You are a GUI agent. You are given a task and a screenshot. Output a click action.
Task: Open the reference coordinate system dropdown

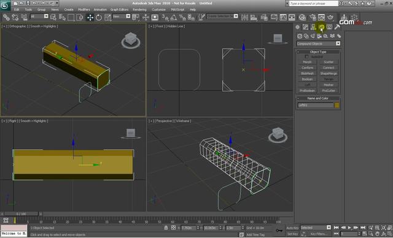tap(122, 17)
